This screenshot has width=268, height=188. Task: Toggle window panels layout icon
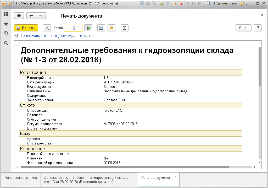208,3
